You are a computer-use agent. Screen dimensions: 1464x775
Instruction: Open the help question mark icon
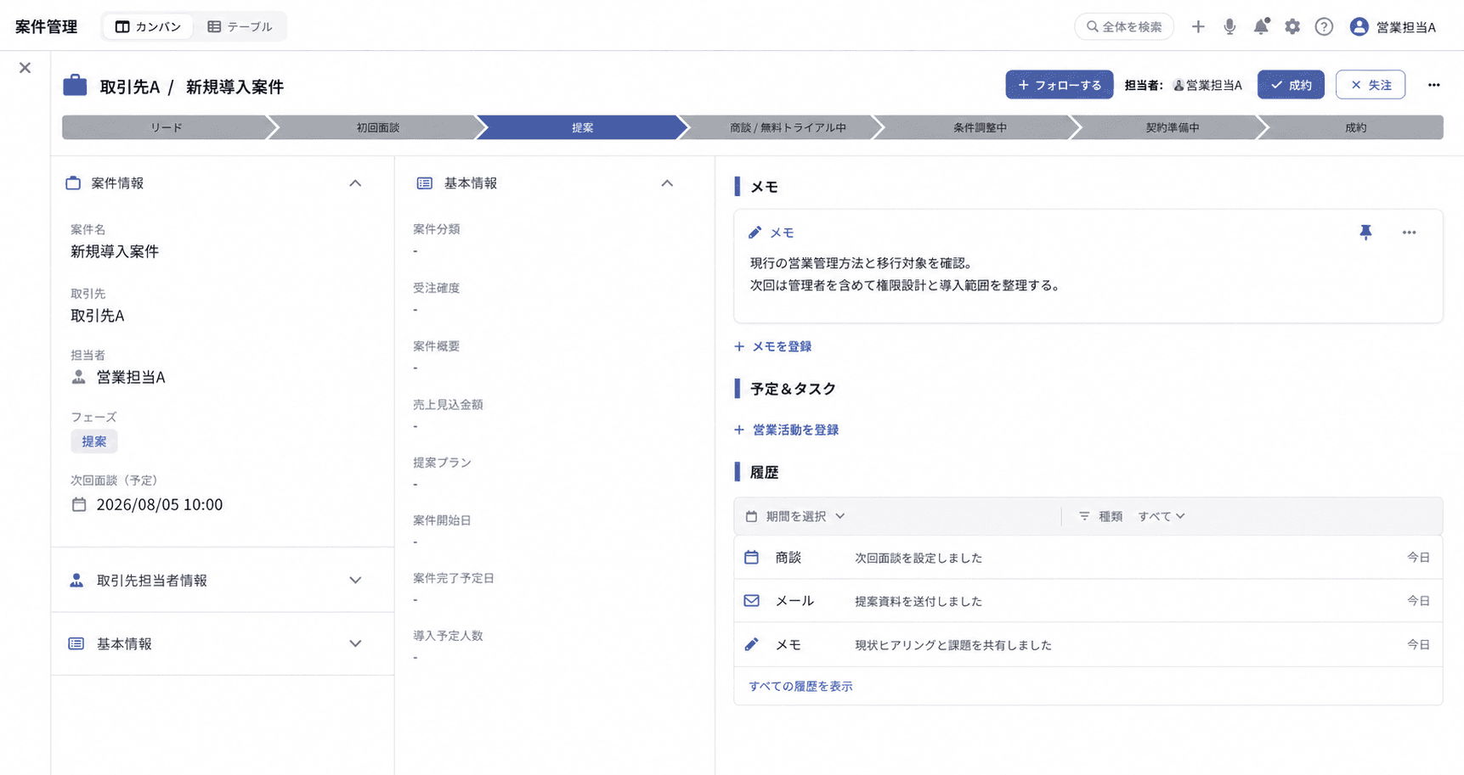tap(1324, 26)
